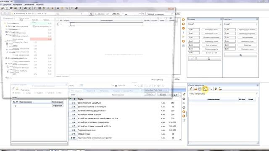Select the row Устройство полов из досок

(125, 115)
